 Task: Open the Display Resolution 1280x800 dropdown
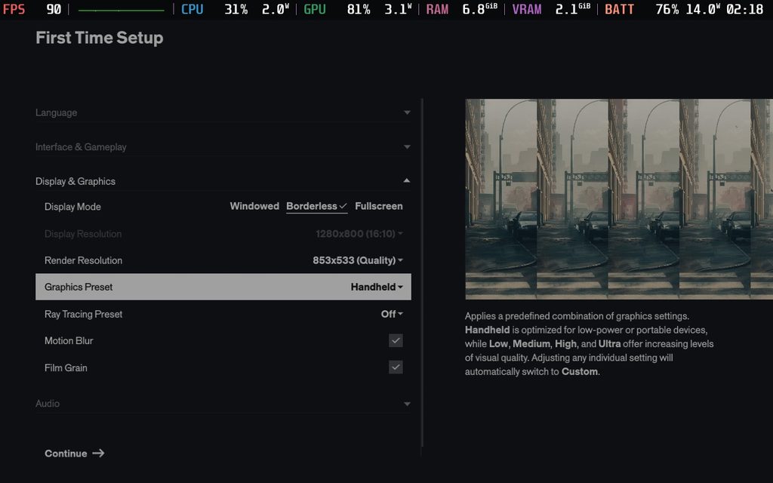pyautogui.click(x=359, y=234)
